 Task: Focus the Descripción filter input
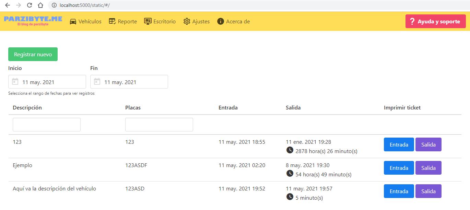point(47,125)
